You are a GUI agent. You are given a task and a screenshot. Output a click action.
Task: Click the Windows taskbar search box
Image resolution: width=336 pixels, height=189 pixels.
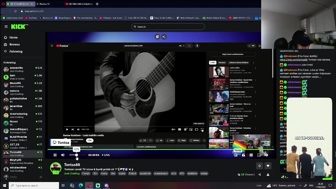[34, 186]
